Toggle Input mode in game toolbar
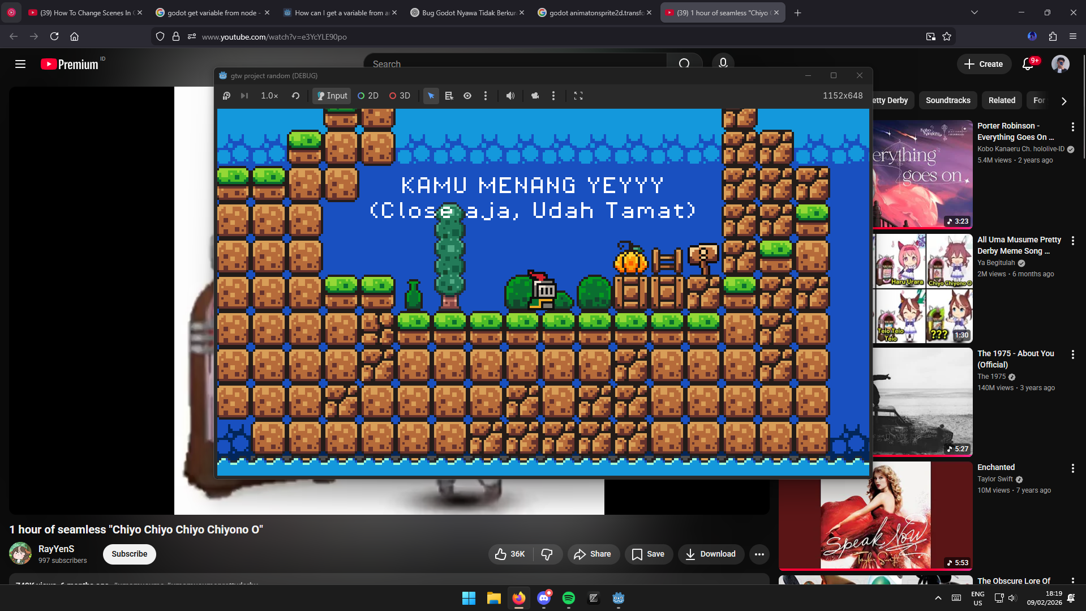Image resolution: width=1086 pixels, height=611 pixels. click(332, 96)
